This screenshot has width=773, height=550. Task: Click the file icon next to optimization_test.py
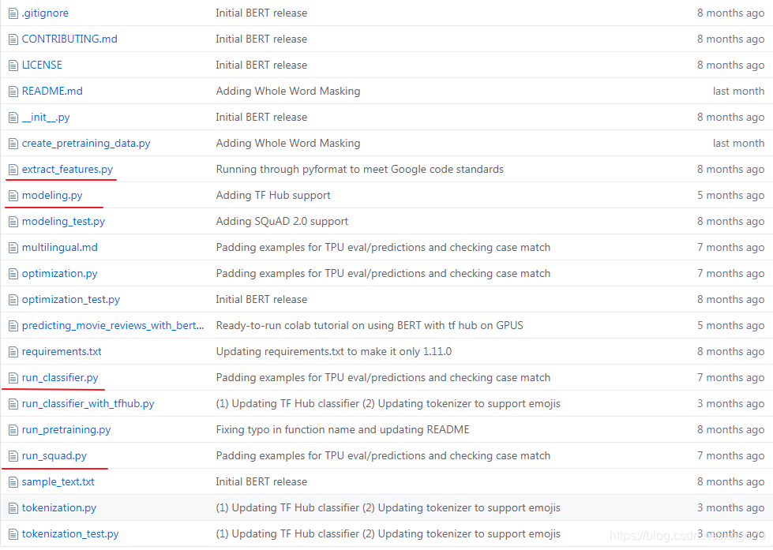13,300
